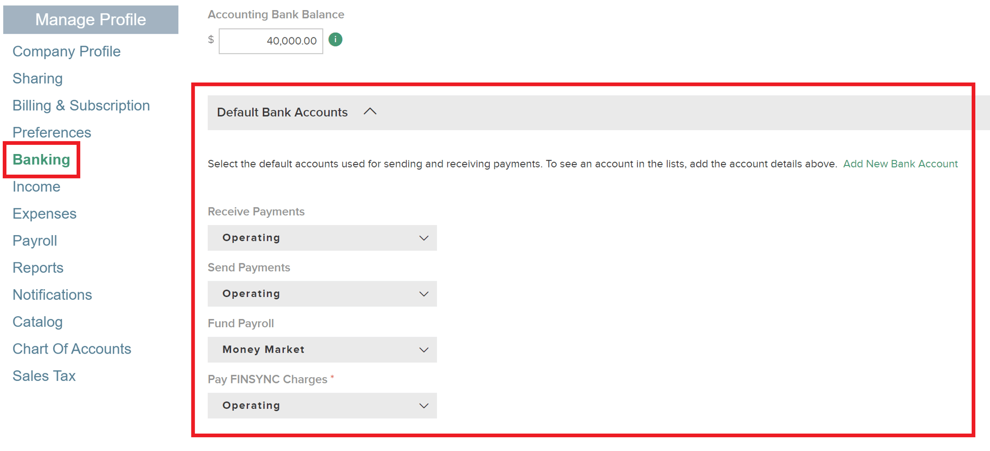Click the Manage Profile header
The width and height of the screenshot is (990, 451).
91,20
